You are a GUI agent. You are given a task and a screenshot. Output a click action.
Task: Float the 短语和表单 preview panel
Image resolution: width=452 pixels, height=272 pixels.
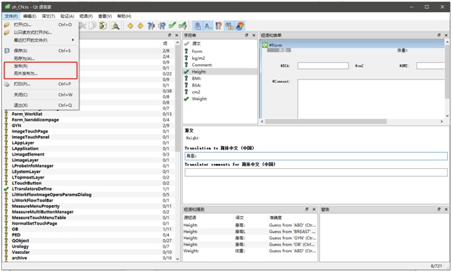(439, 35)
